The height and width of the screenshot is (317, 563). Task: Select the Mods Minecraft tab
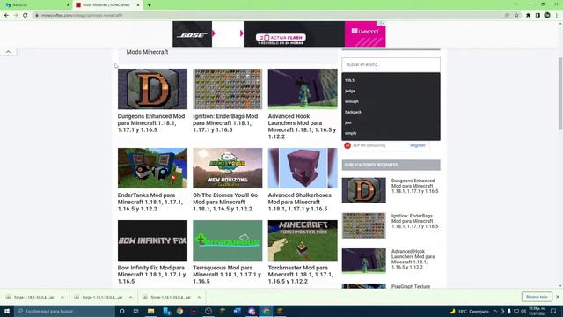coord(106,5)
